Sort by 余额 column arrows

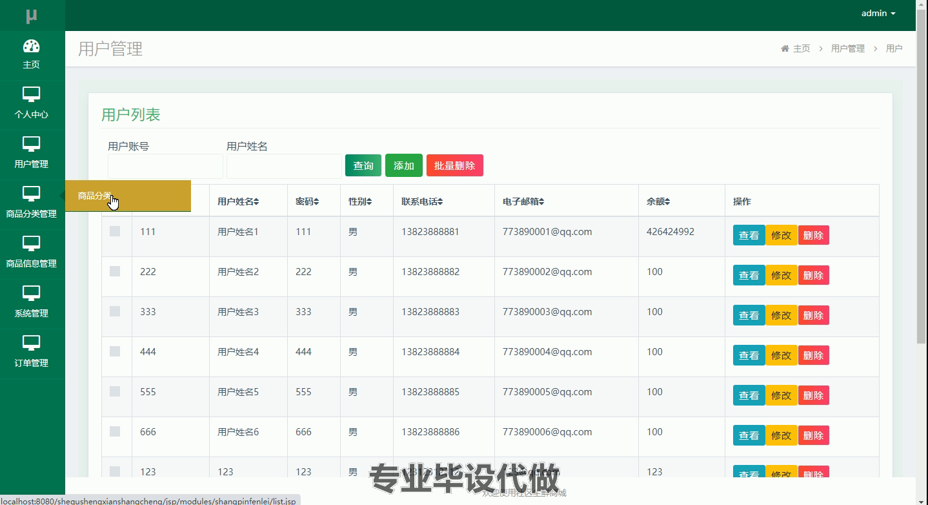tap(667, 201)
